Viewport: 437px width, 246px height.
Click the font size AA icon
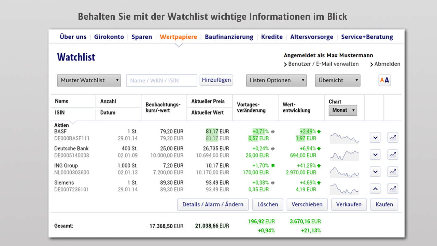pos(384,80)
